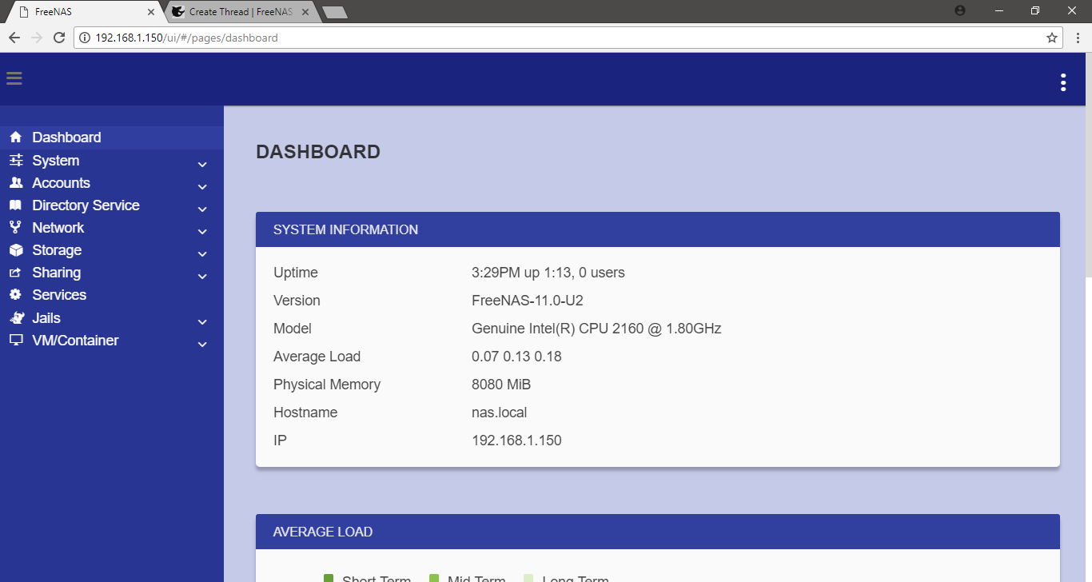This screenshot has width=1092, height=582.
Task: Click the Dashboard home icon
Action: (15, 138)
